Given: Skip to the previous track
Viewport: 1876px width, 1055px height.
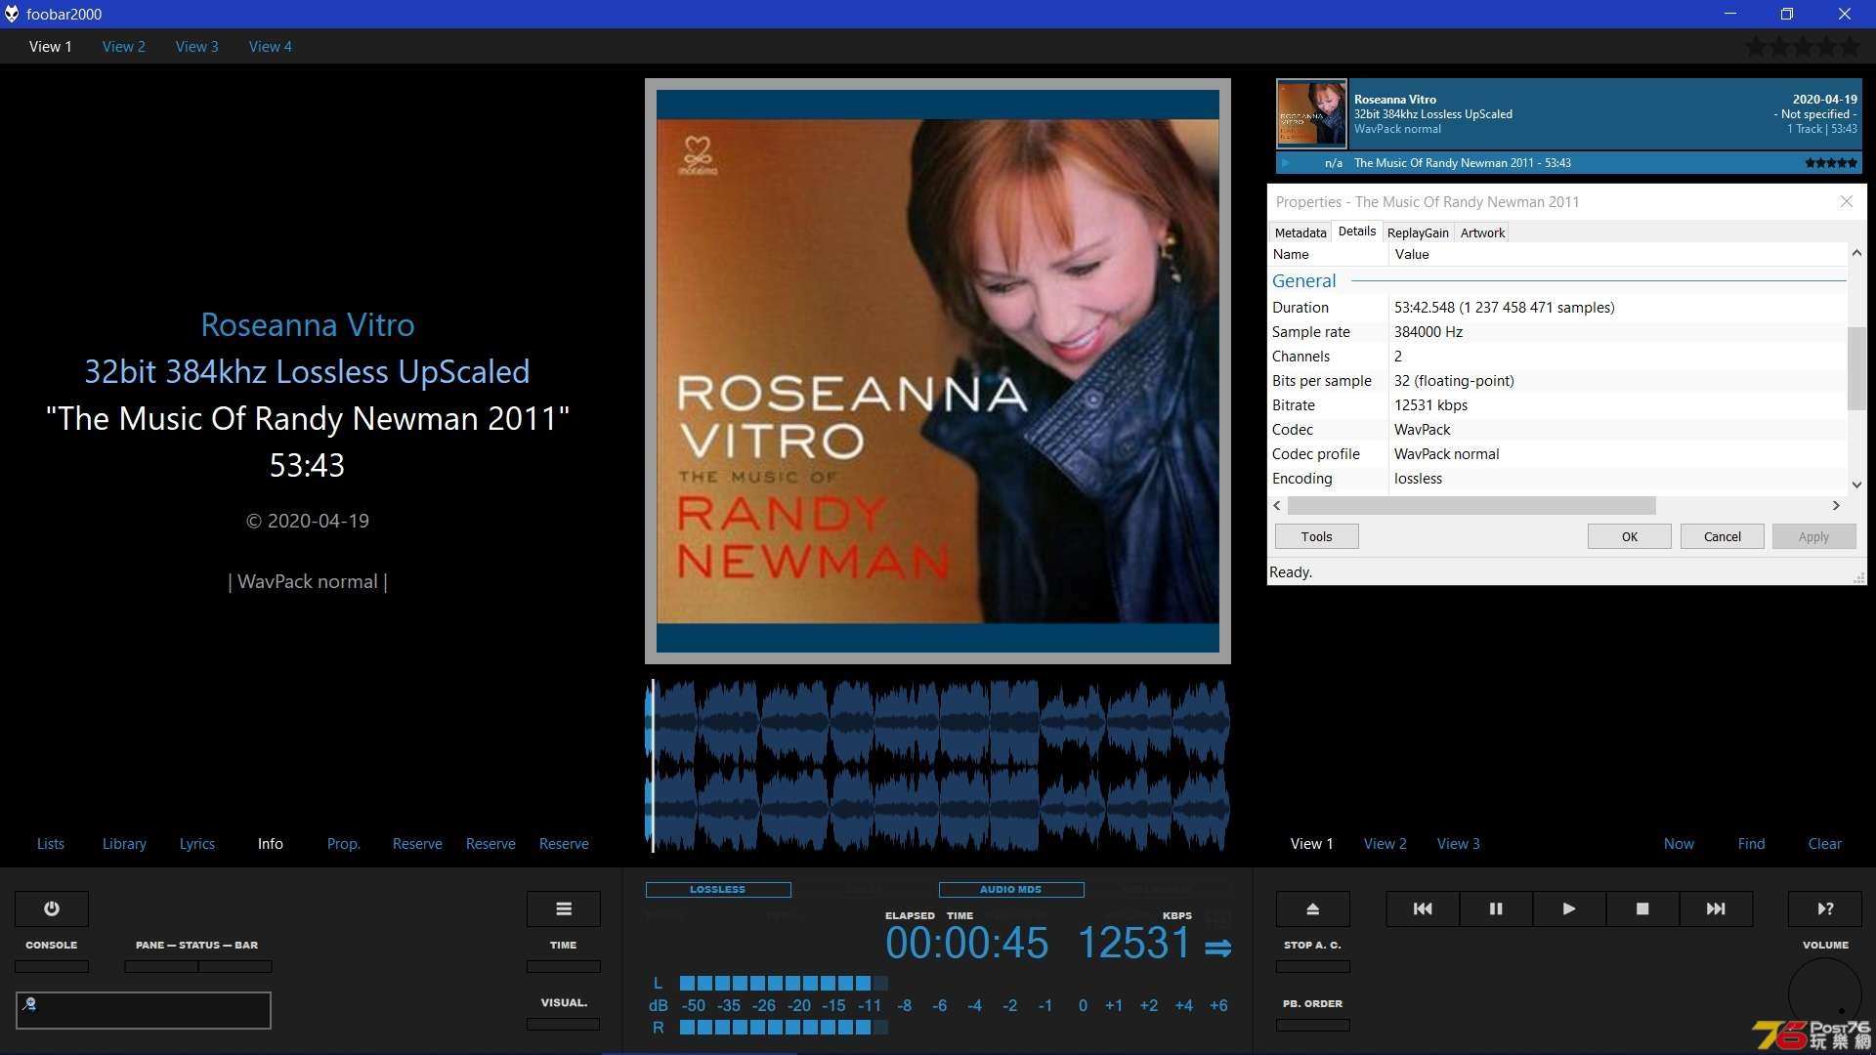Looking at the screenshot, I should [1423, 908].
